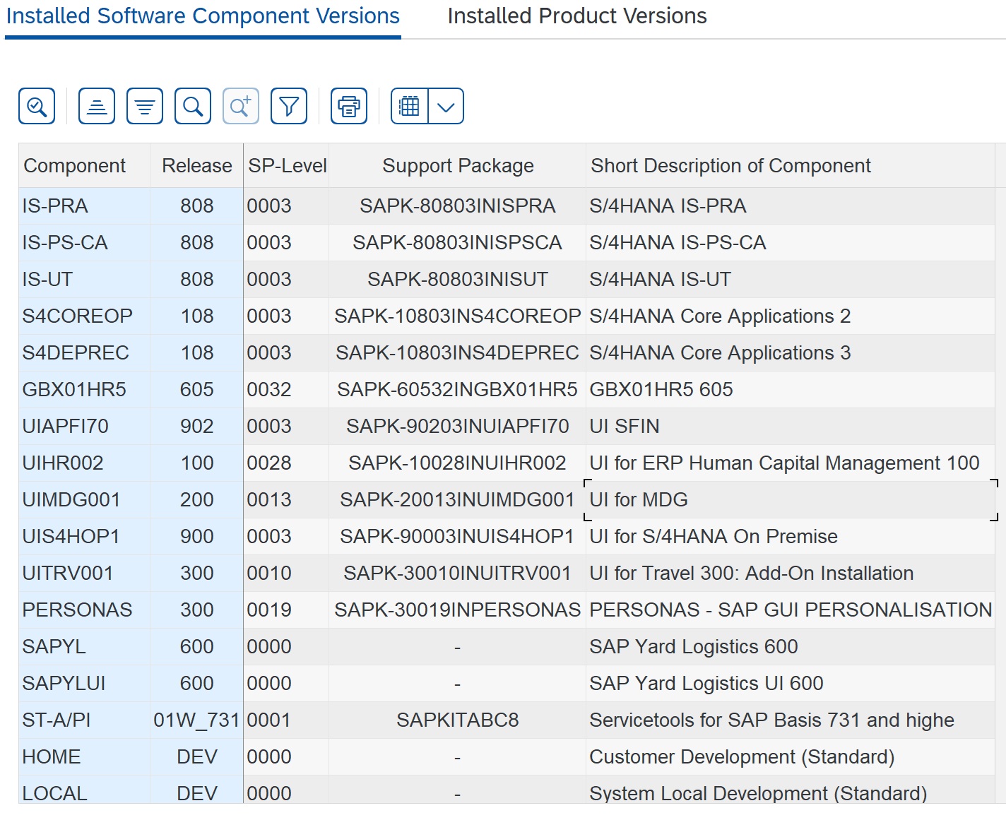Select the S4DEPREC component cell
This screenshot has width=1006, height=820.
(84, 352)
